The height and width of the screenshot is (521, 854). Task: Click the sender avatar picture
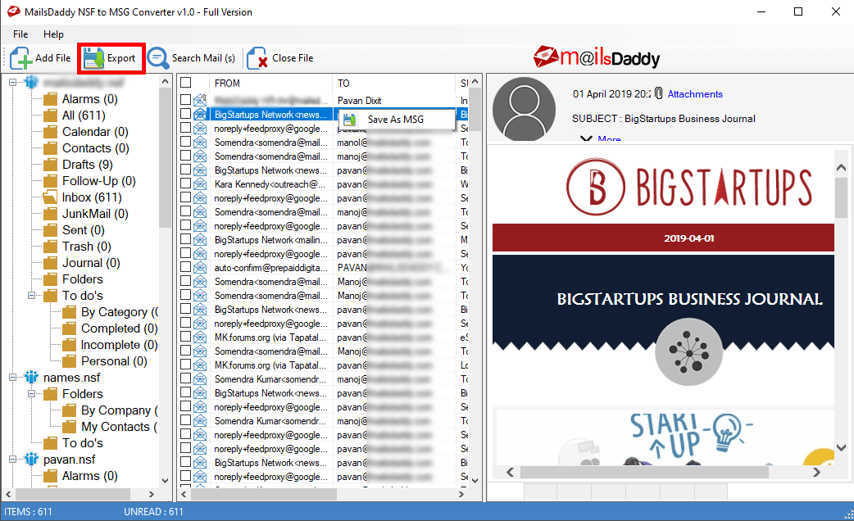pyautogui.click(x=524, y=109)
